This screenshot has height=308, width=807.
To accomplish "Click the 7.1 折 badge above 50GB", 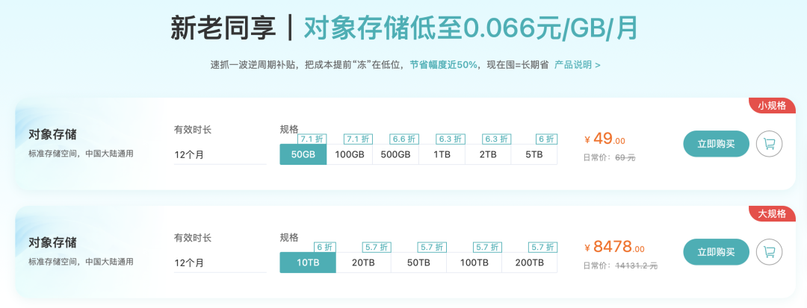I will tap(312, 139).
